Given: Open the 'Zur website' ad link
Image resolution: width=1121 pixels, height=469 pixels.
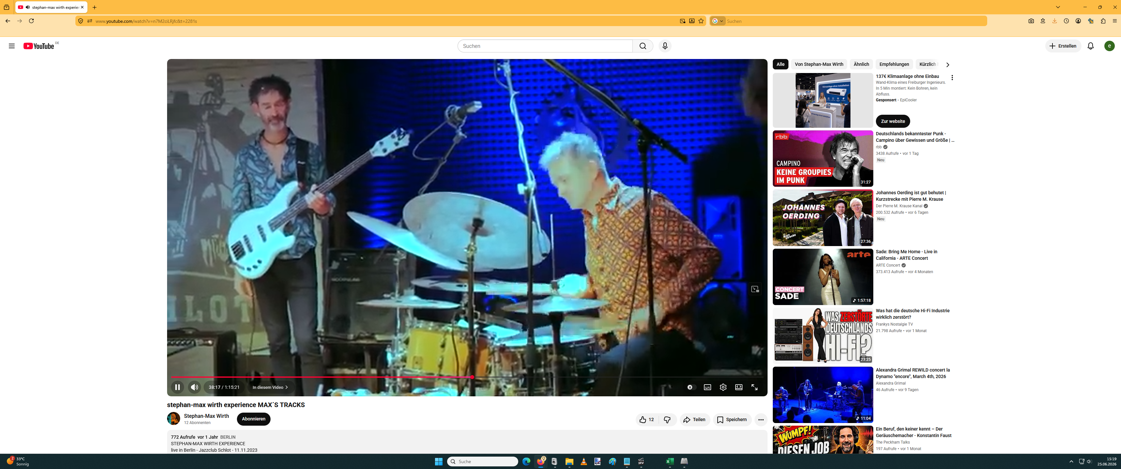Looking at the screenshot, I should pyautogui.click(x=893, y=121).
